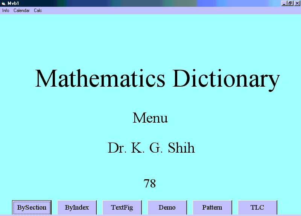The width and height of the screenshot is (301, 216).
Task: Click the number 78 label
Action: [x=150, y=183]
